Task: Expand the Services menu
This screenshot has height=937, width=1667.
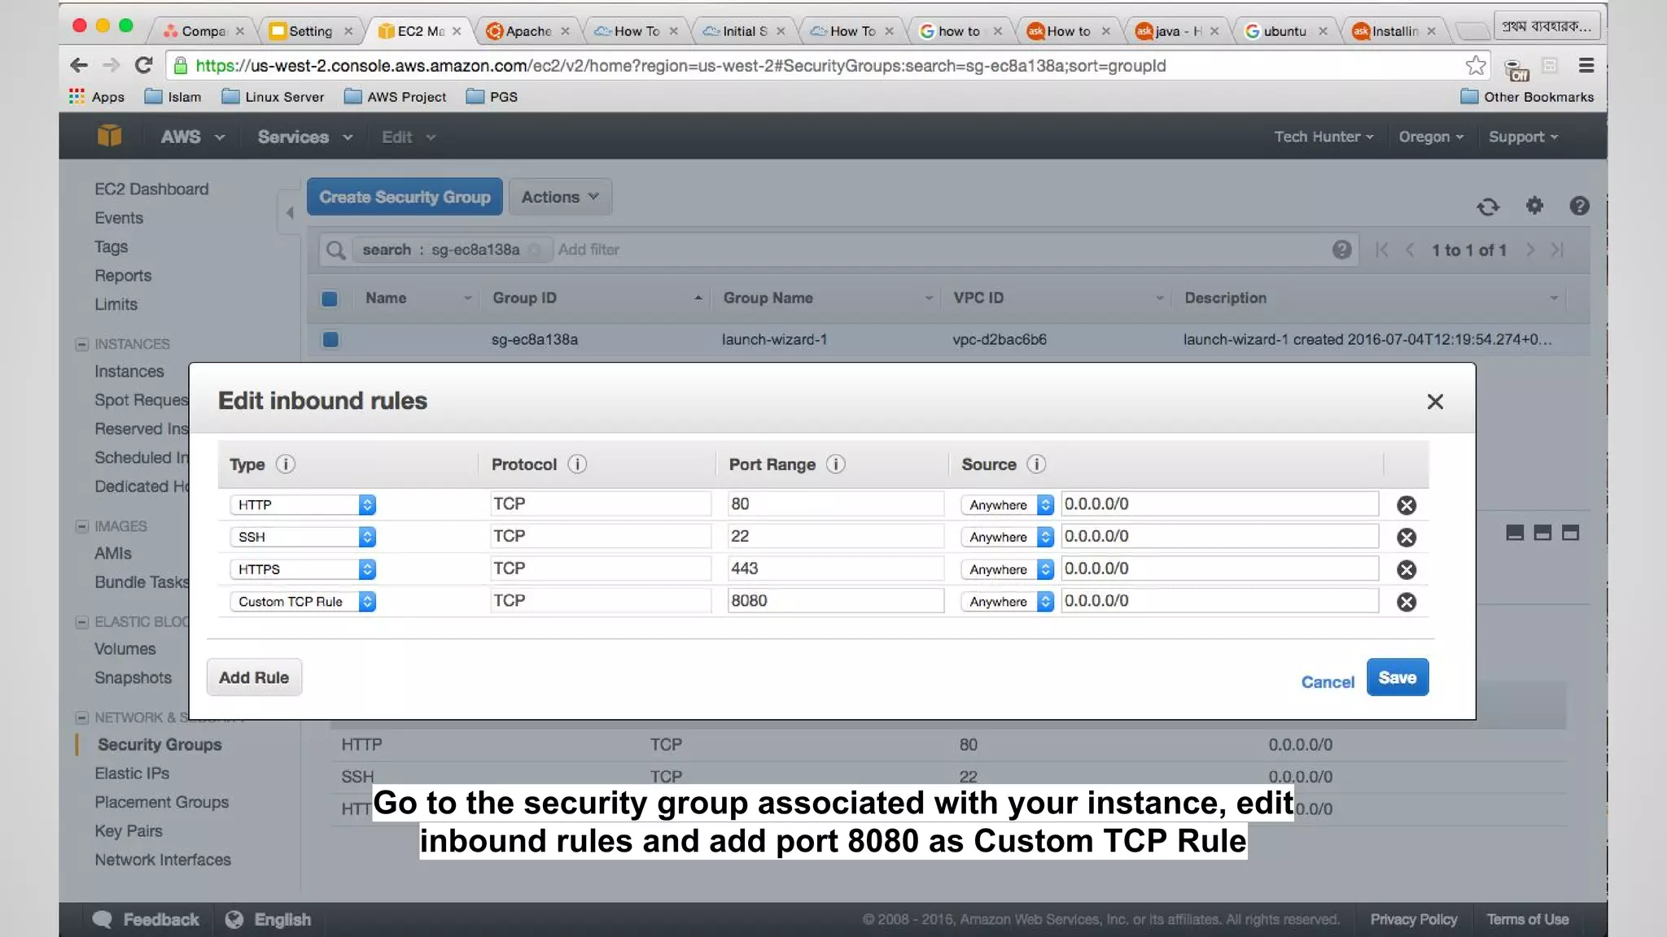Action: click(305, 137)
